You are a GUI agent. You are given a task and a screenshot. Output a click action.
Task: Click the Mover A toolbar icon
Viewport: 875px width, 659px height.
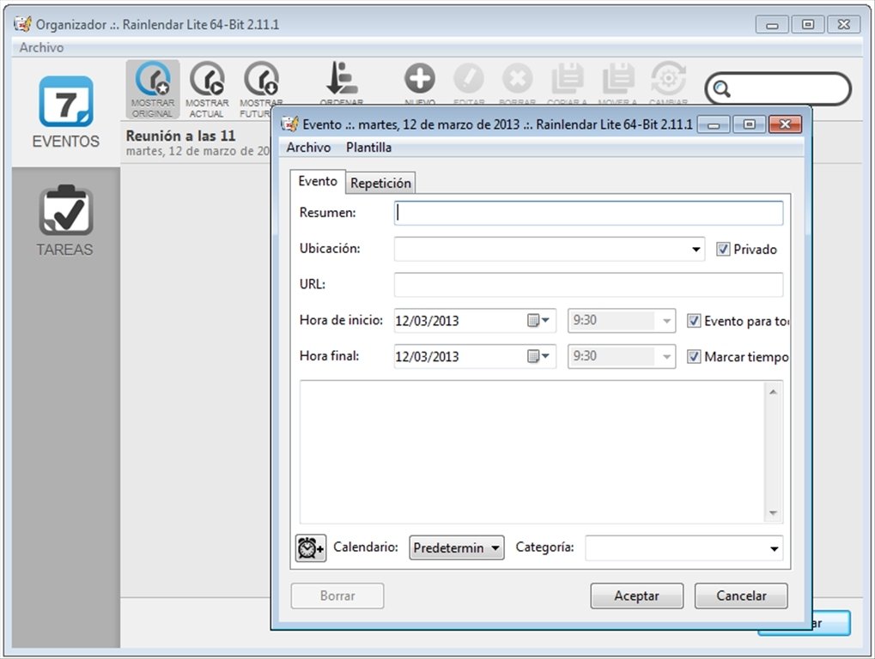click(617, 79)
